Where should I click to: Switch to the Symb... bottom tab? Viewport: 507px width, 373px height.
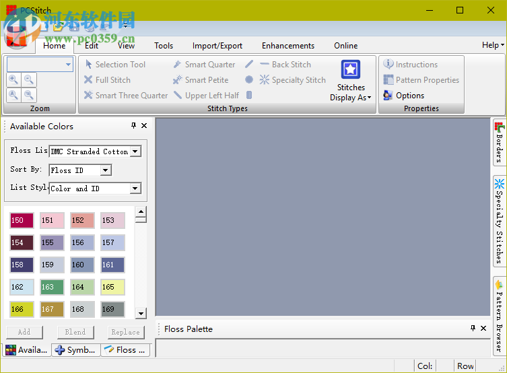tap(75, 349)
